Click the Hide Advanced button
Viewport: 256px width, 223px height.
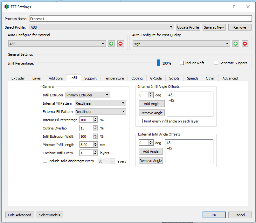tap(20, 215)
